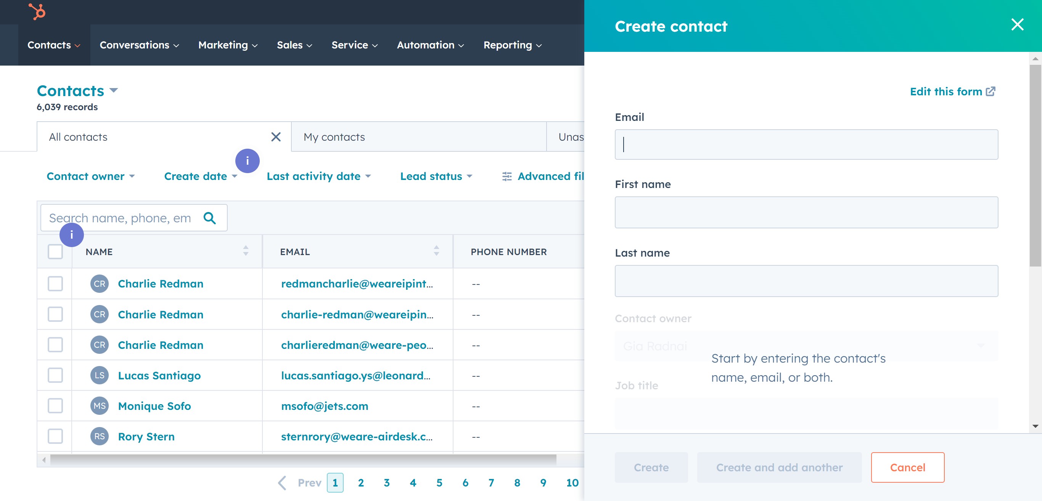1042x501 pixels.
Task: Toggle the select-all header checkbox
Action: (x=55, y=252)
